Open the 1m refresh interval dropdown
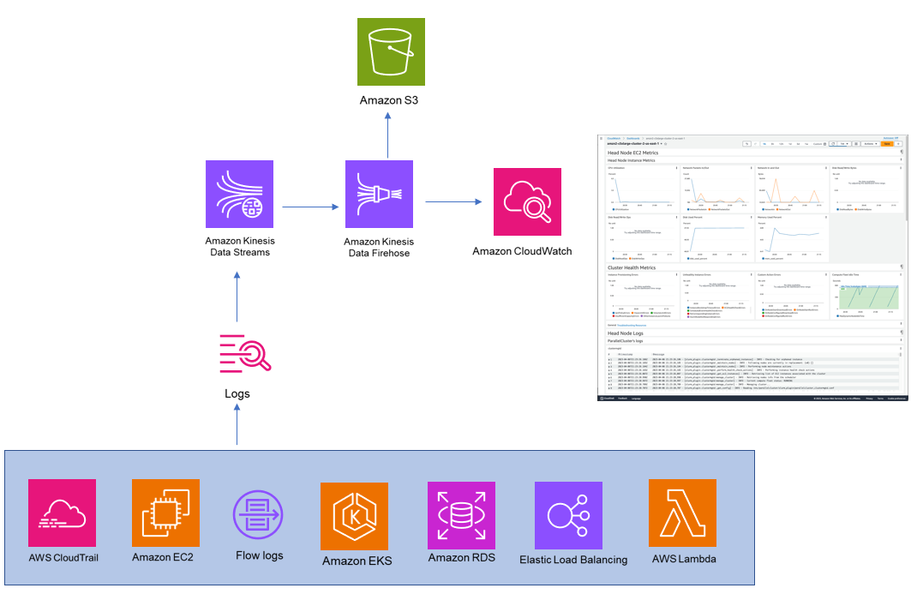The width and height of the screenshot is (917, 594). pyautogui.click(x=843, y=143)
